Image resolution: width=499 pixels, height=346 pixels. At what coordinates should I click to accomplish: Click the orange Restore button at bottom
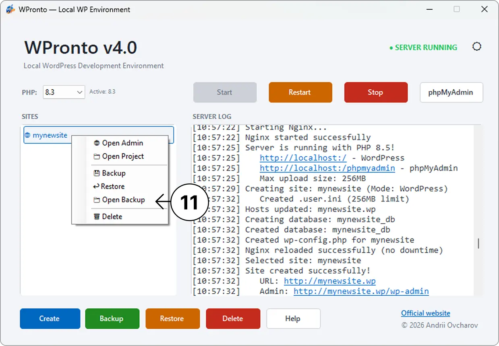(172, 319)
